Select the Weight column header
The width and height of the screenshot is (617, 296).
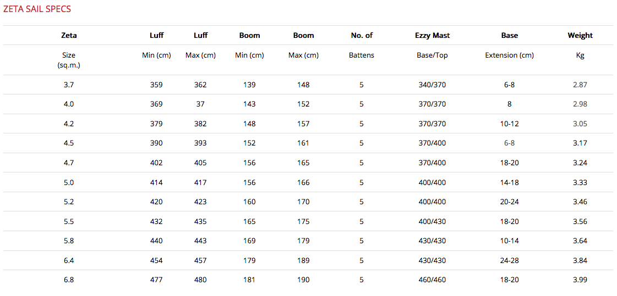tap(580, 35)
